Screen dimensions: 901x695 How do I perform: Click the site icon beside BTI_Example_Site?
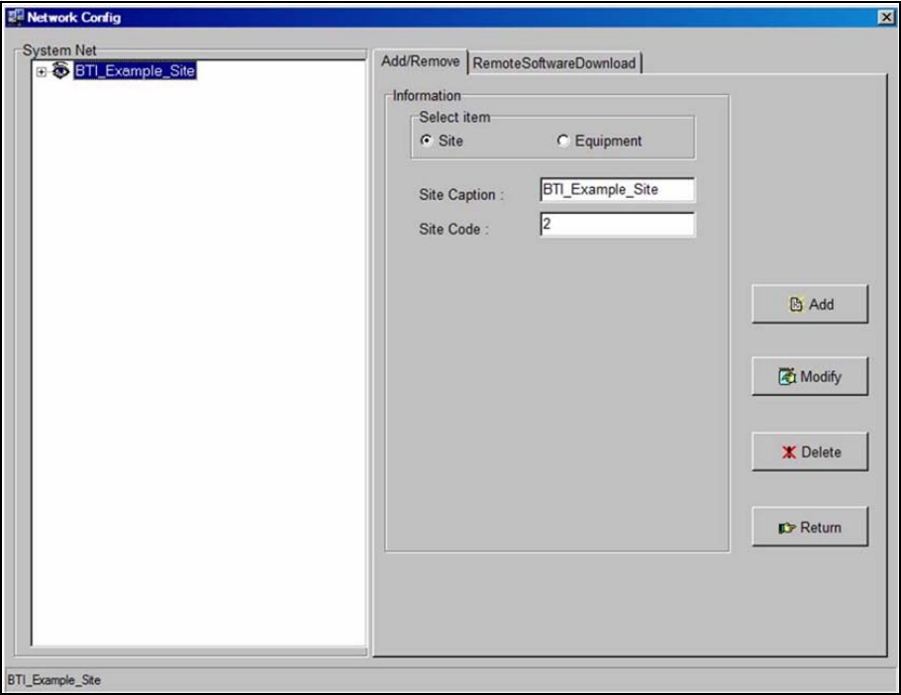(60, 70)
